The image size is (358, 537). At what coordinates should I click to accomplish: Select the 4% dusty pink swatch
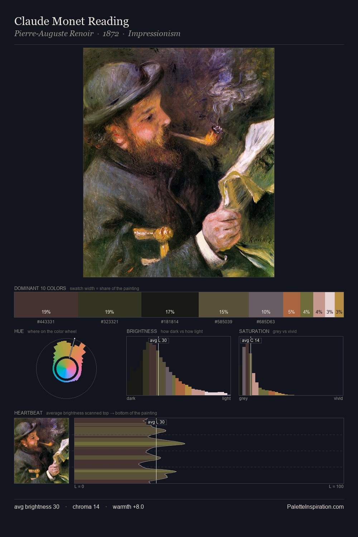(x=319, y=305)
